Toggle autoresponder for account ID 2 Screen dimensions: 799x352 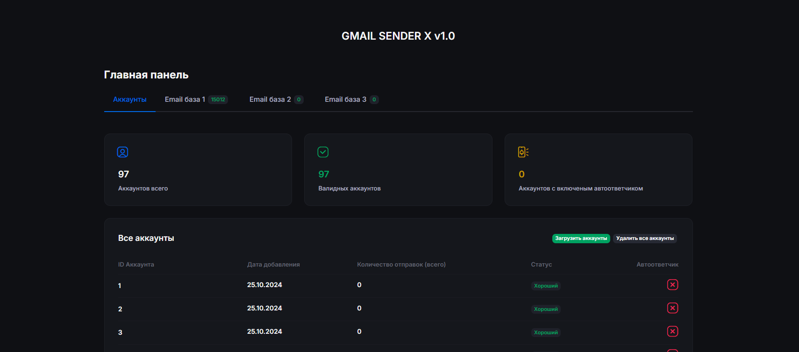672,308
